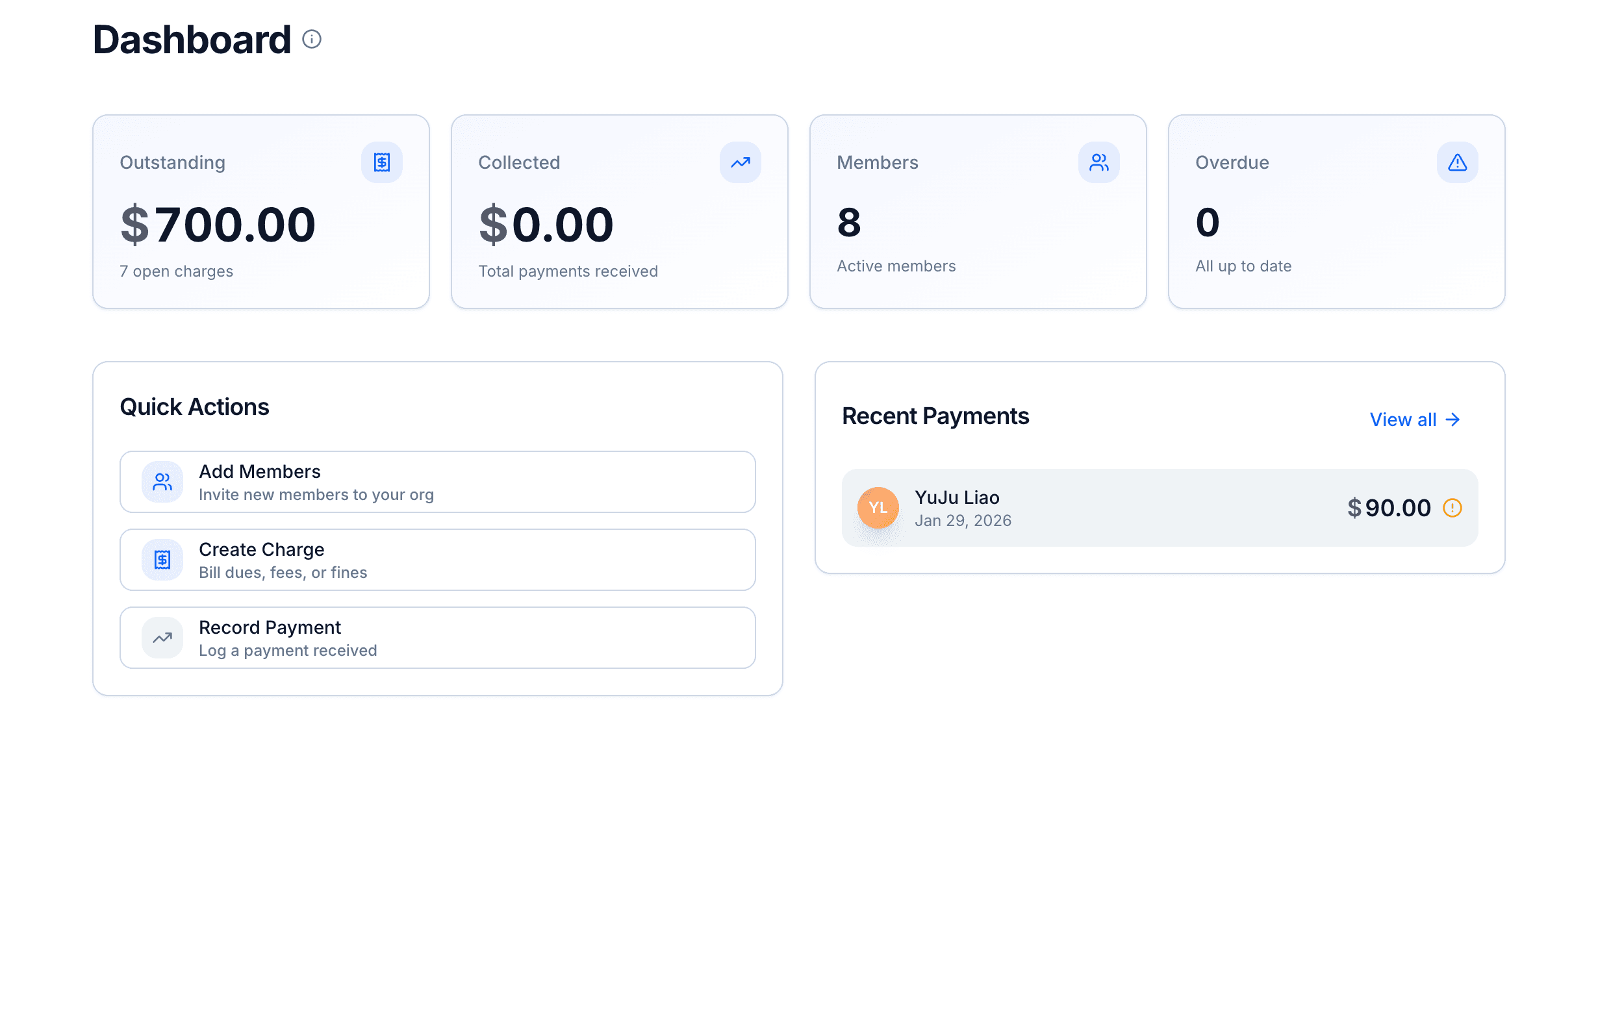The image size is (1598, 1026).
Task: Click the warning triangle on the Overdue card
Action: (x=1457, y=162)
